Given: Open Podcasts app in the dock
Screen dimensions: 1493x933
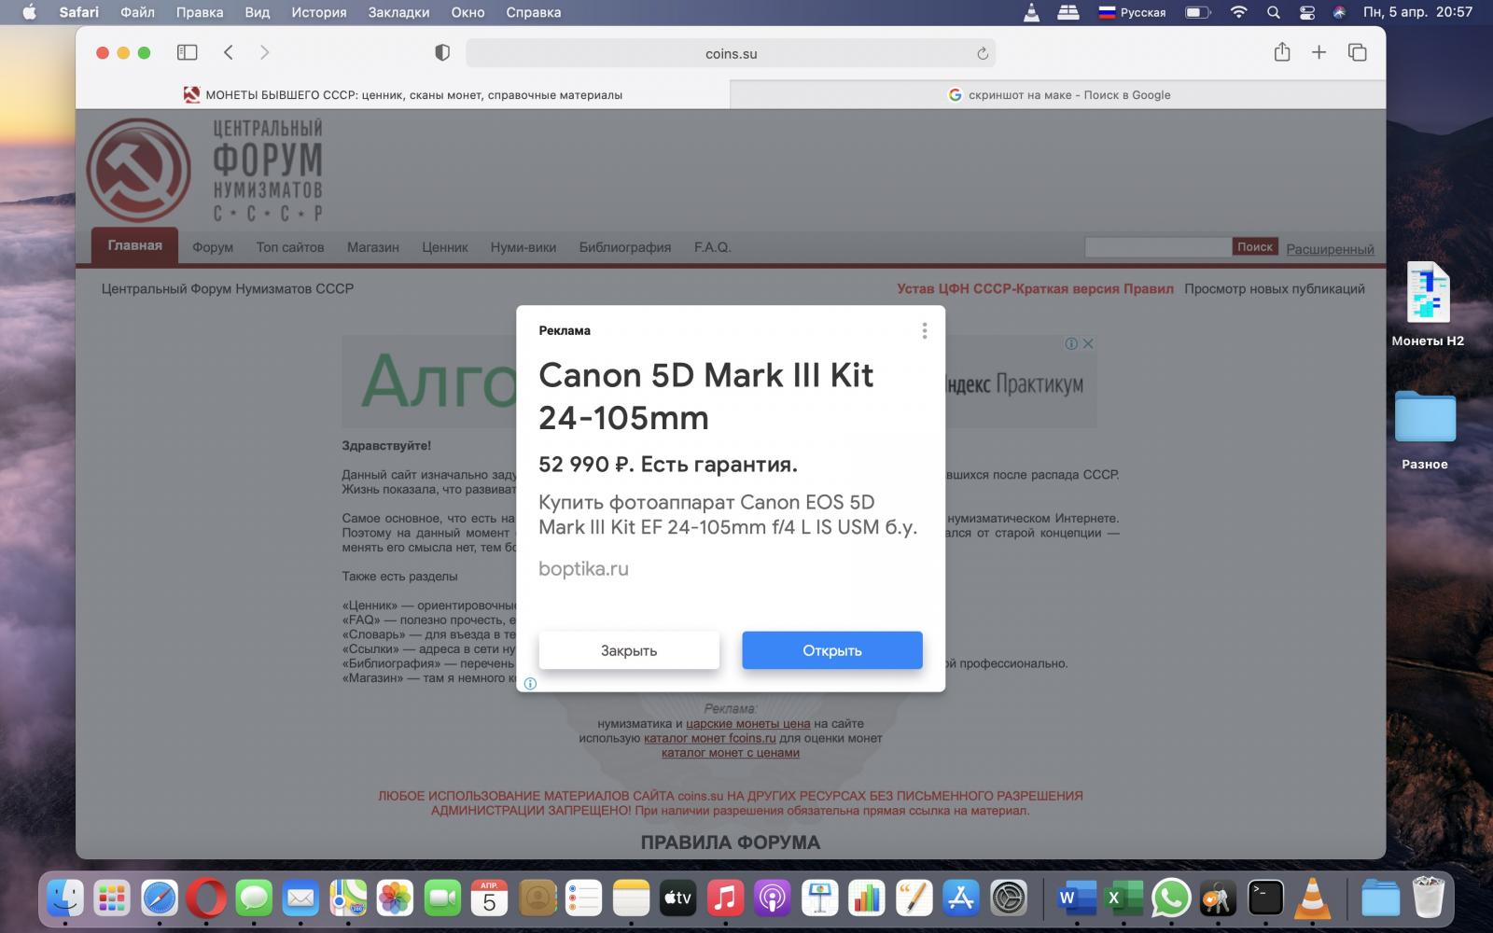Looking at the screenshot, I should (772, 898).
